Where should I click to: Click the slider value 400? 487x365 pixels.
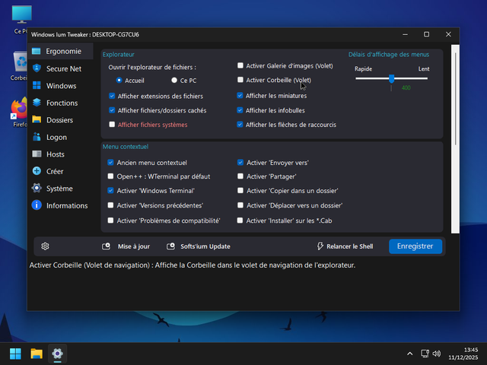click(x=406, y=88)
